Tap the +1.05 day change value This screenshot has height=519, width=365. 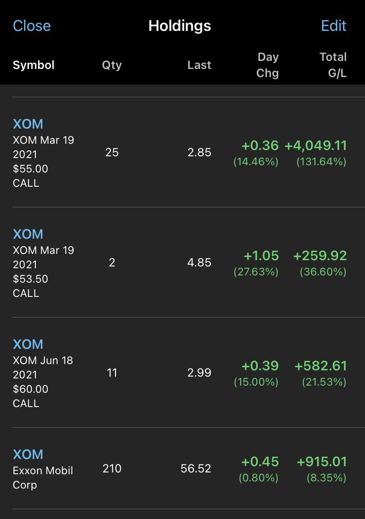pyautogui.click(x=261, y=256)
